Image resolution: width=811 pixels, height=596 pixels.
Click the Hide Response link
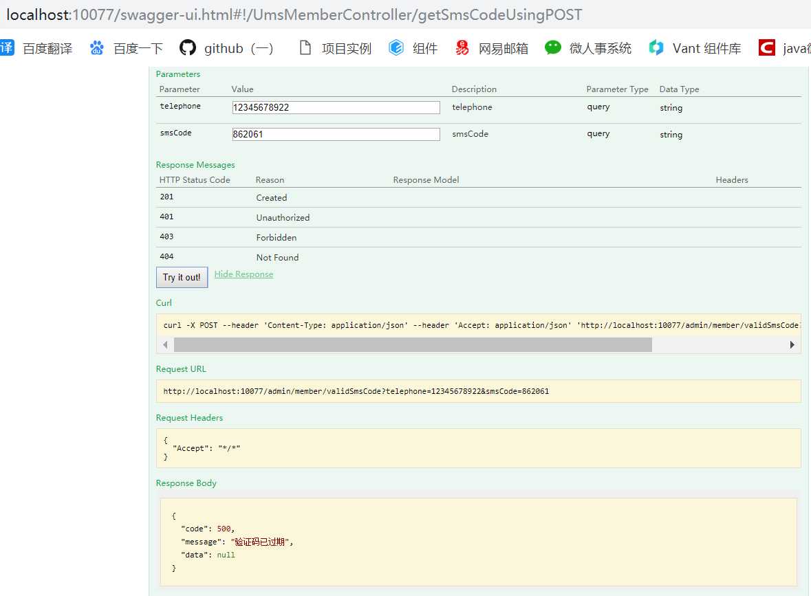244,274
